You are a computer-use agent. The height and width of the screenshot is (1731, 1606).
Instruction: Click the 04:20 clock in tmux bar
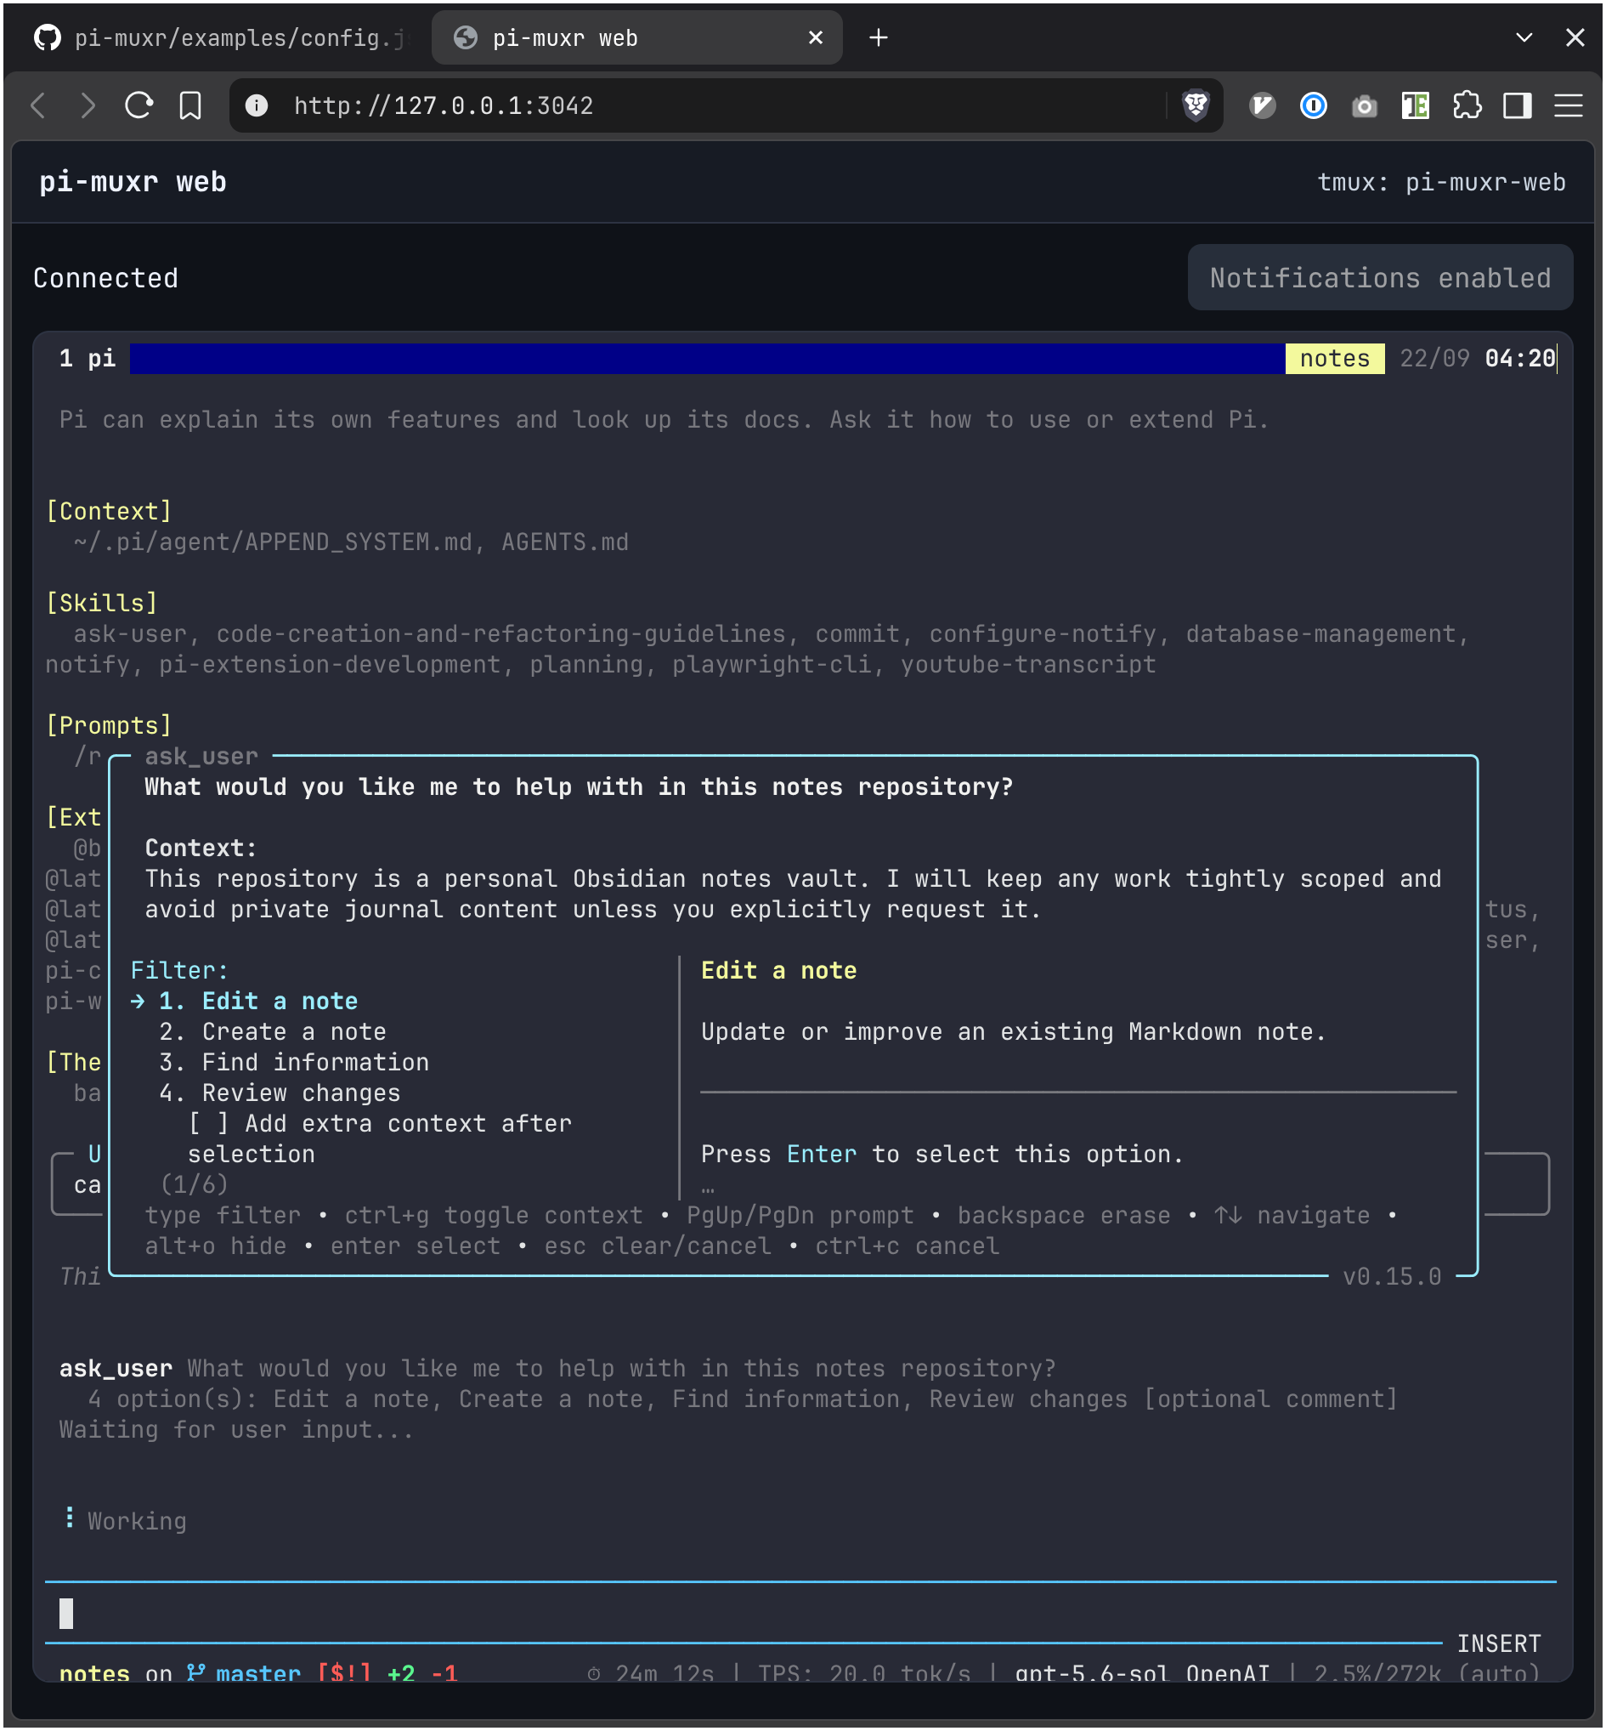(1520, 358)
